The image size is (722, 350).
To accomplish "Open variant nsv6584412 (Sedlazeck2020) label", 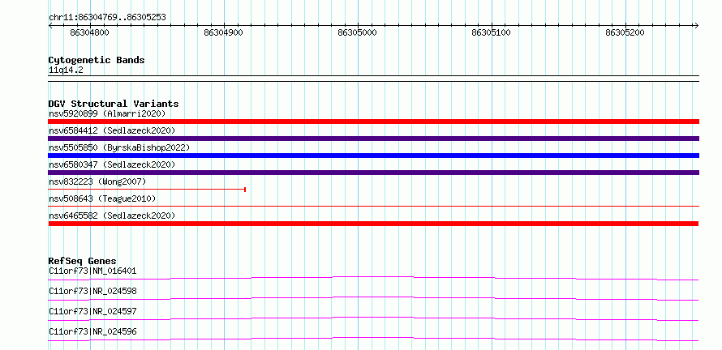I will pos(112,130).
